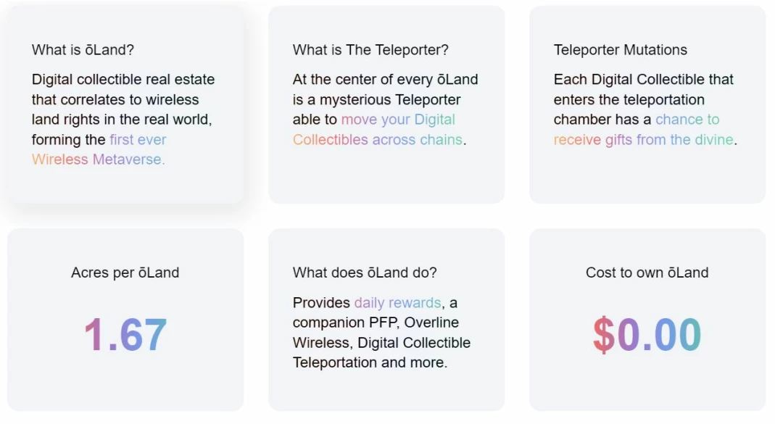Click 'companion PFP, Overline Wireless' description text

click(x=376, y=333)
